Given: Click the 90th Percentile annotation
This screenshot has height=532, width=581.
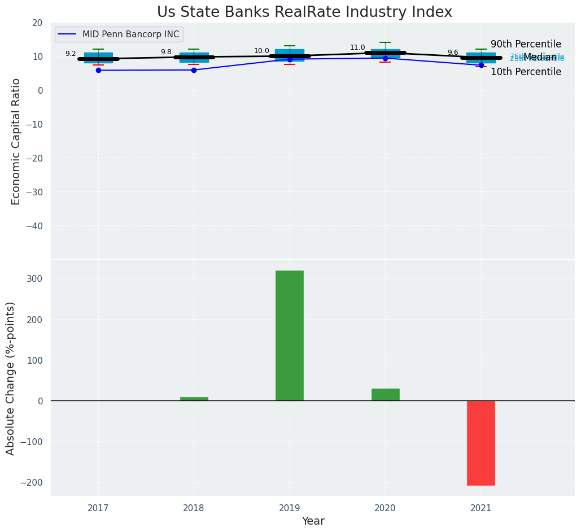Looking at the screenshot, I should point(526,44).
